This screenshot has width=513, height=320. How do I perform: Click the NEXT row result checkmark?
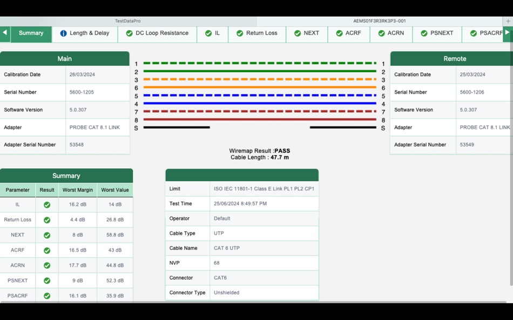click(x=47, y=235)
